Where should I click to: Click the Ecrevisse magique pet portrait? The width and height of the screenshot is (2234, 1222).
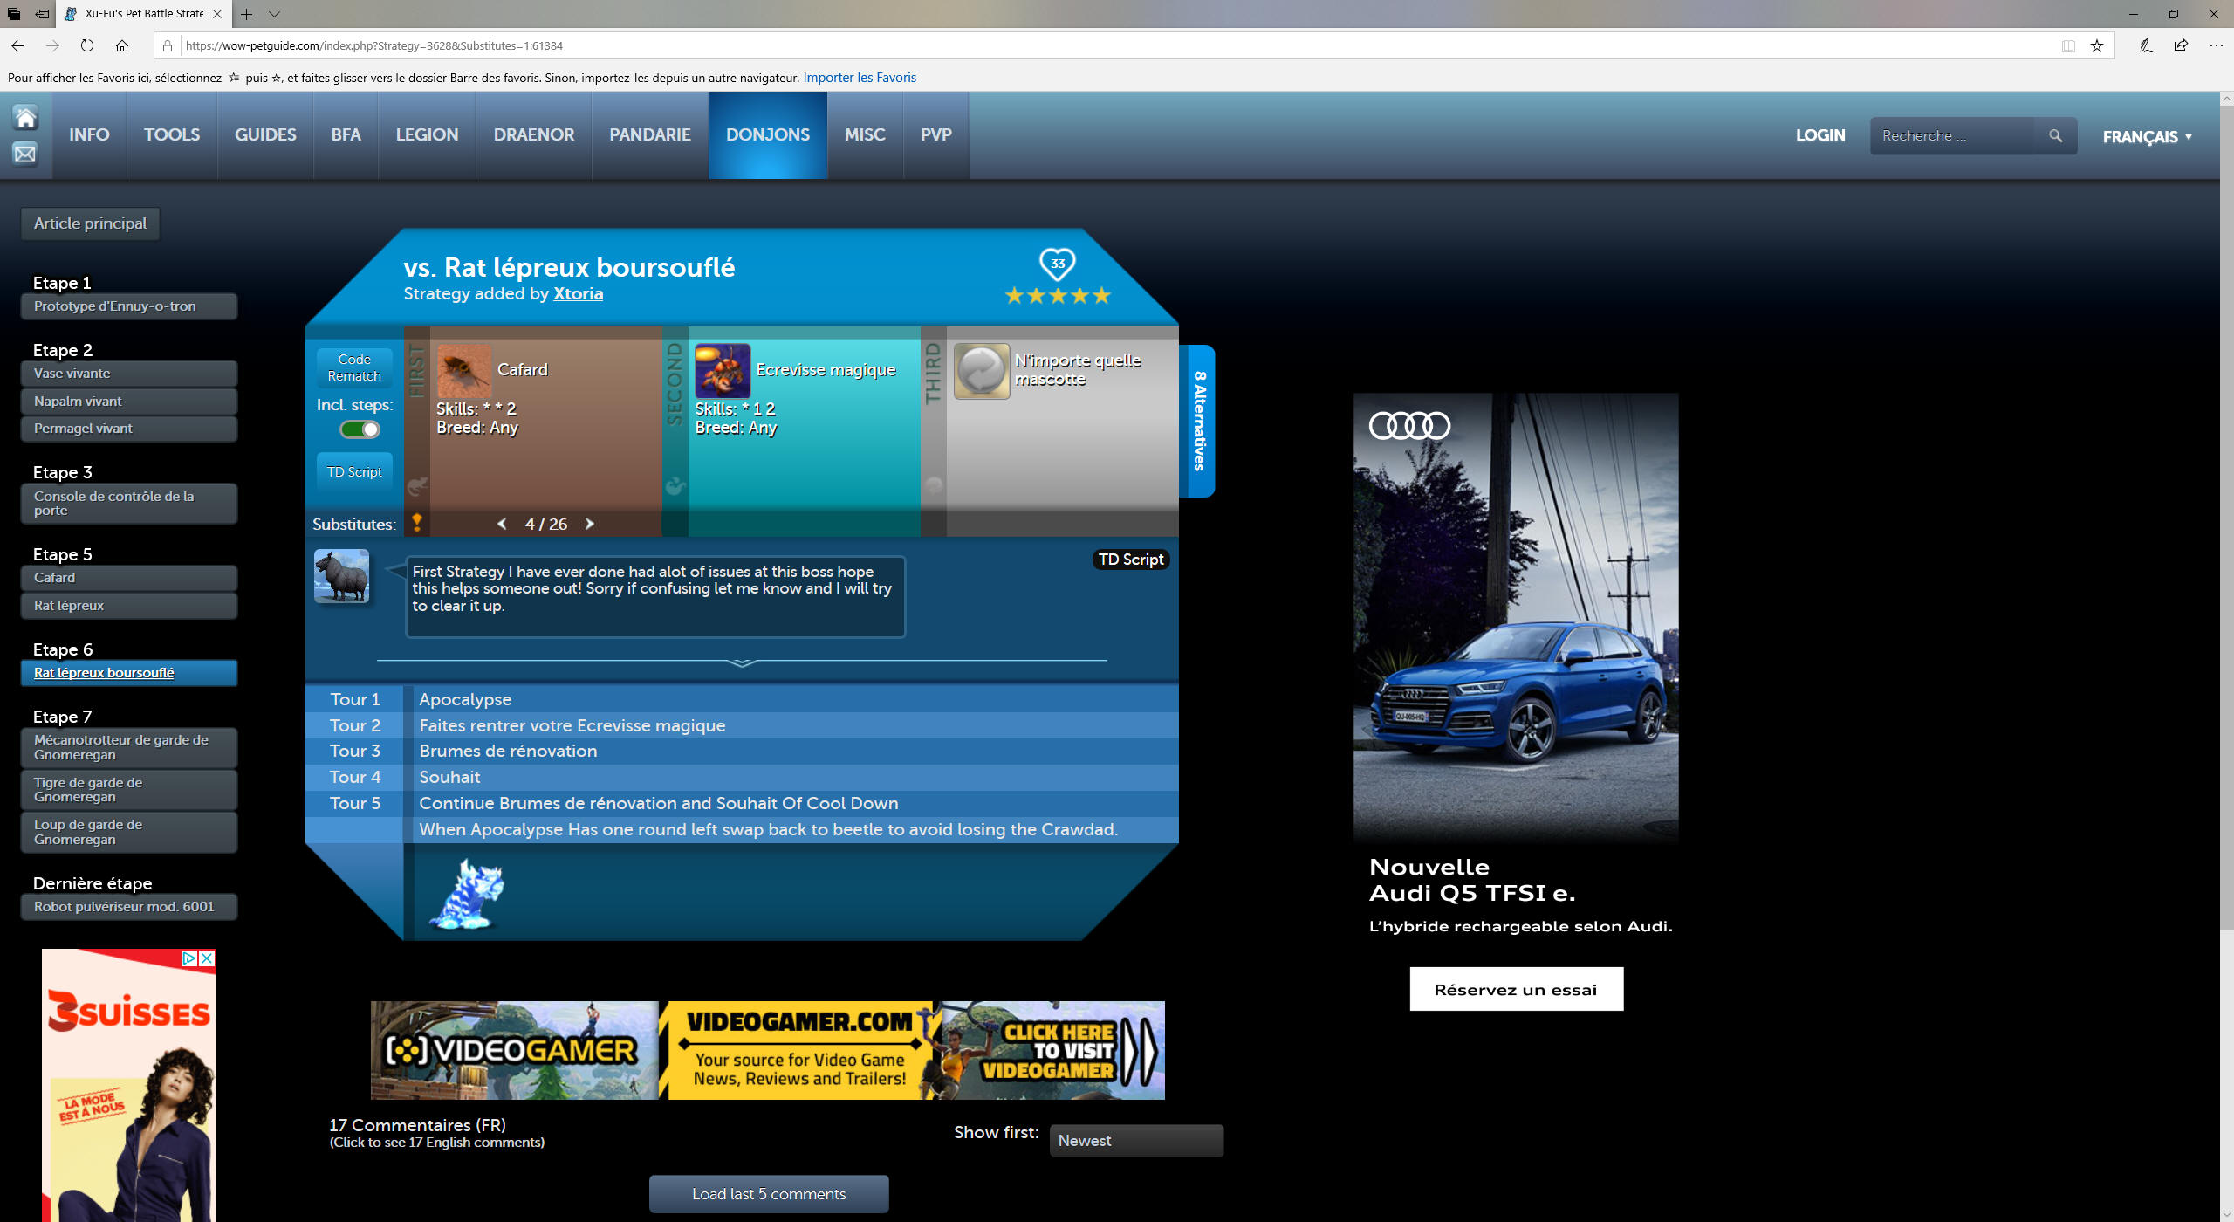coord(723,370)
